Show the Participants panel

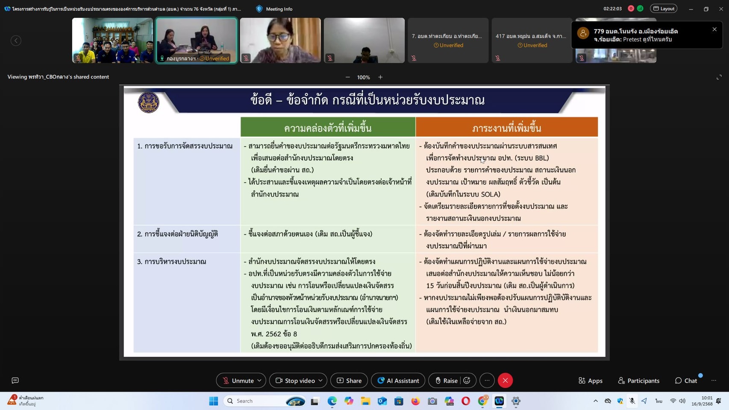pos(638,381)
